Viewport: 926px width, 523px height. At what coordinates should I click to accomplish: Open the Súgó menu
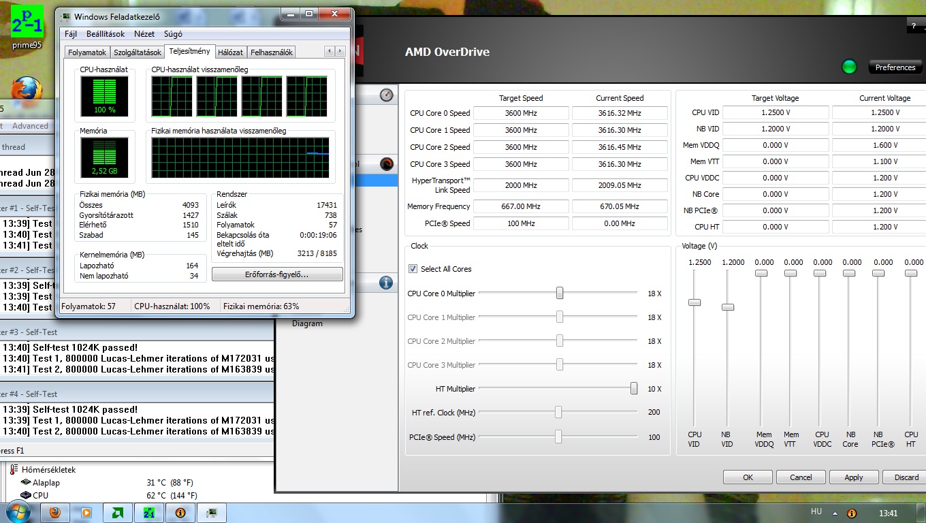click(174, 33)
